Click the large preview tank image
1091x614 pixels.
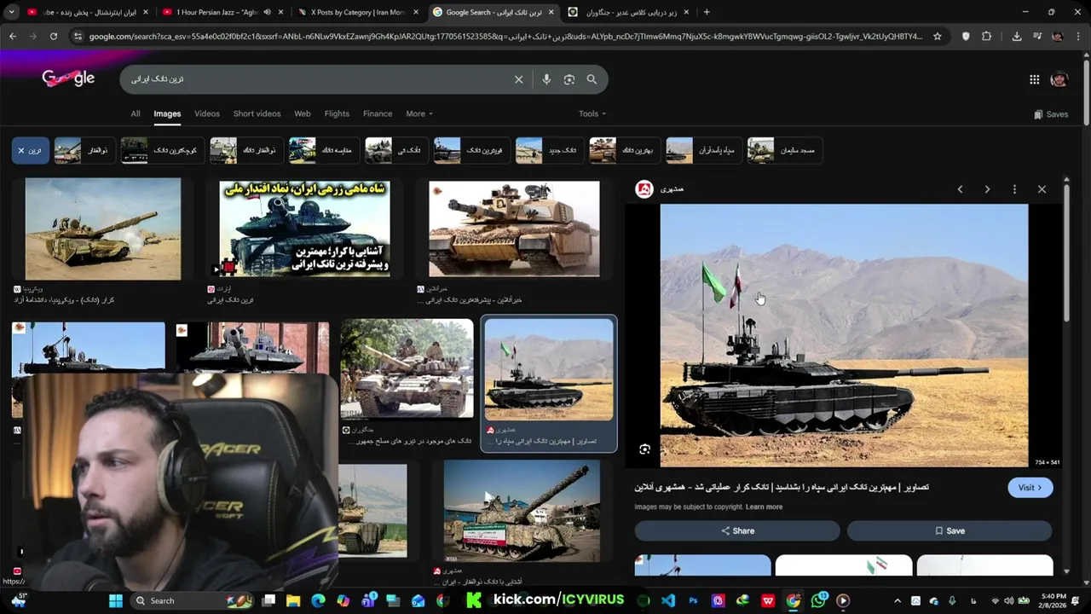point(844,335)
